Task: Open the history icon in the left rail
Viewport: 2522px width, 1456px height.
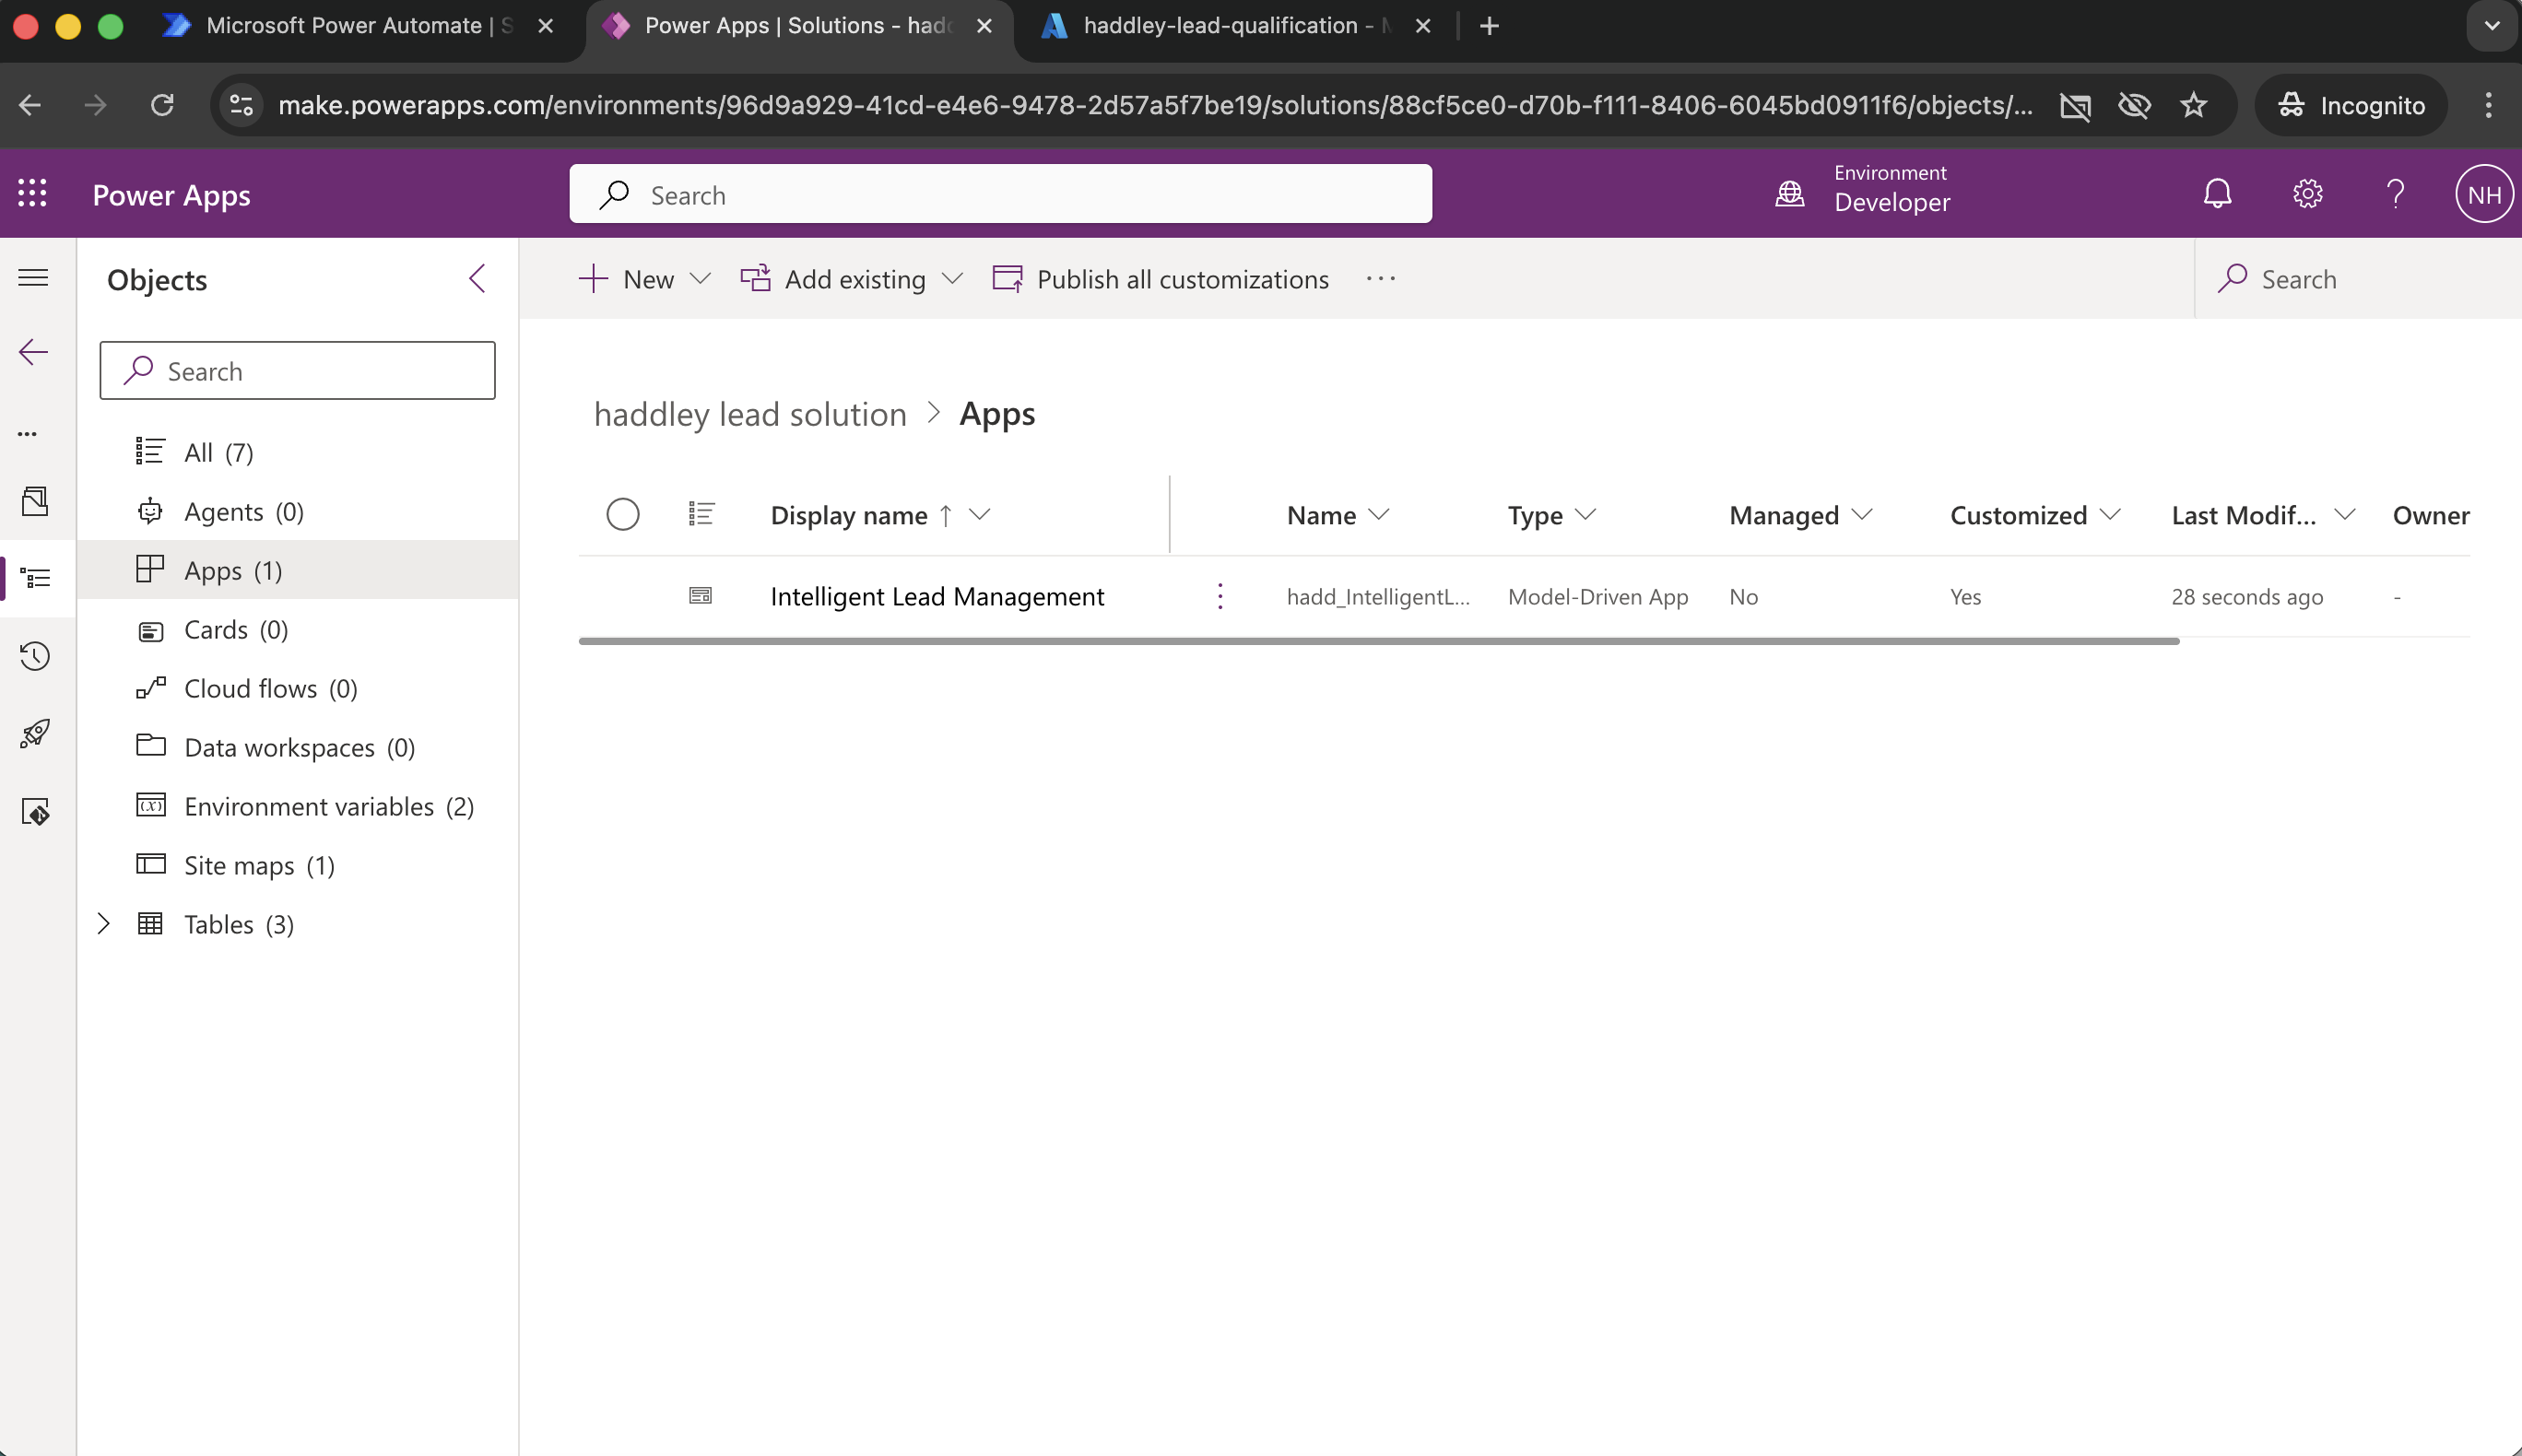Action: click(x=36, y=657)
